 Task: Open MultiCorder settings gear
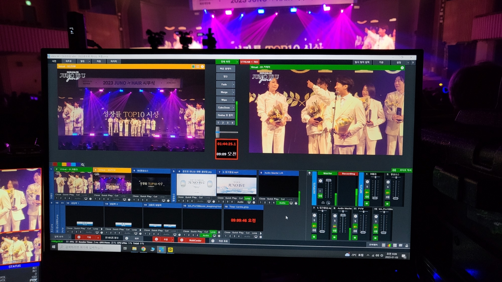(181, 240)
